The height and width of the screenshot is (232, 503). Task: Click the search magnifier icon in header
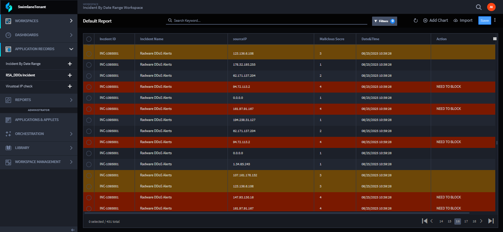click(x=479, y=7)
